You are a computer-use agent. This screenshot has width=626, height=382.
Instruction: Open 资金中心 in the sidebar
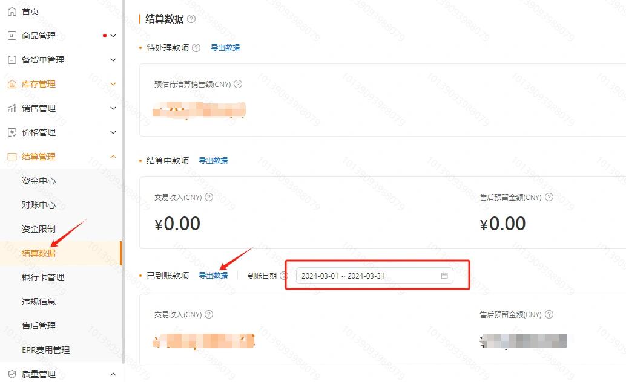click(x=39, y=181)
